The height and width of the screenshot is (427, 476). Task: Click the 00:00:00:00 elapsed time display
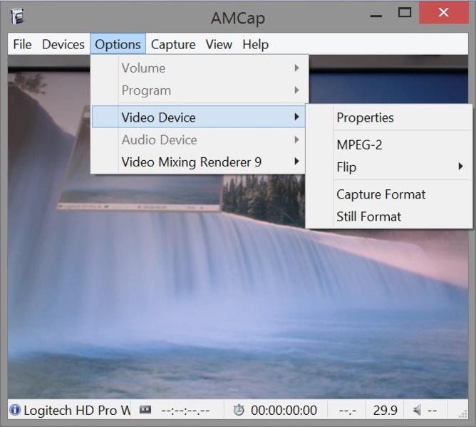click(x=284, y=410)
